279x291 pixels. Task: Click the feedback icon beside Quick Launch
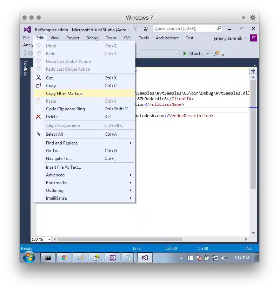[146, 28]
